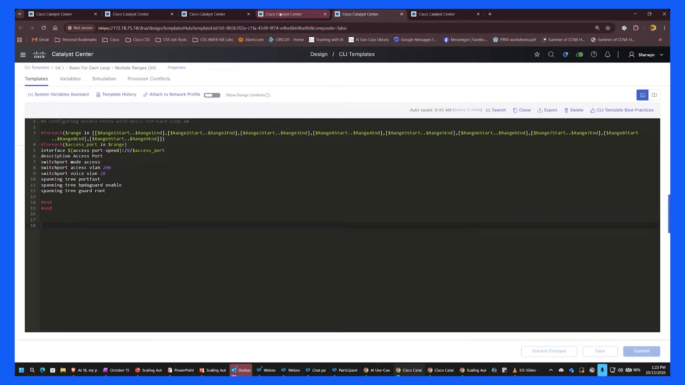Expand the hidden bookmarks overflow chevron
The width and height of the screenshot is (685, 385).
click(x=660, y=40)
